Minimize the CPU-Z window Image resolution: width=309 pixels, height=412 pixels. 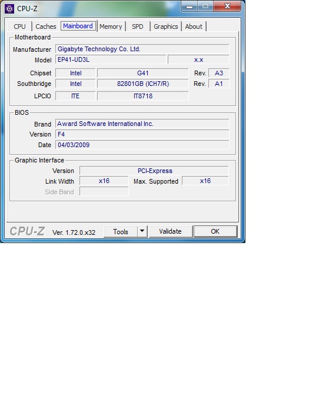190,6
